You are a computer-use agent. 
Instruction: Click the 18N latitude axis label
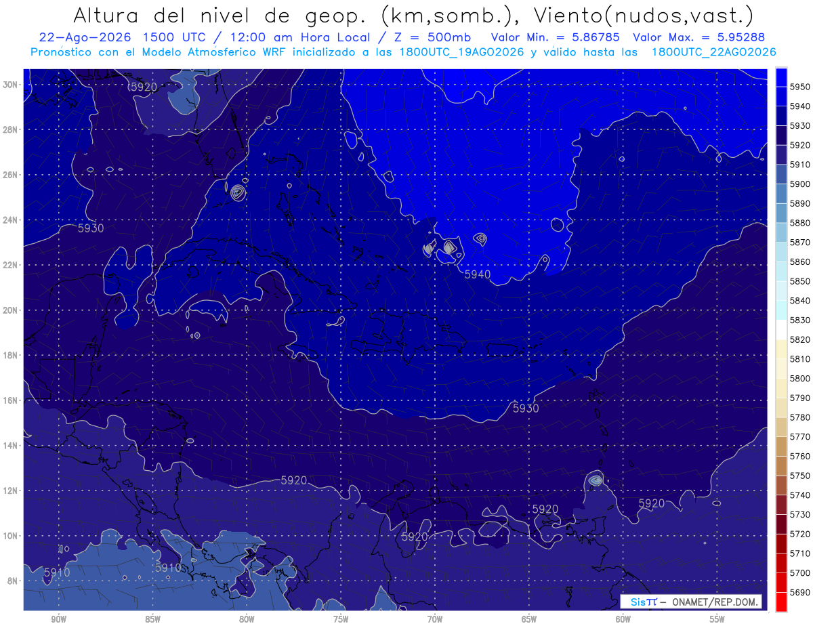(10, 355)
